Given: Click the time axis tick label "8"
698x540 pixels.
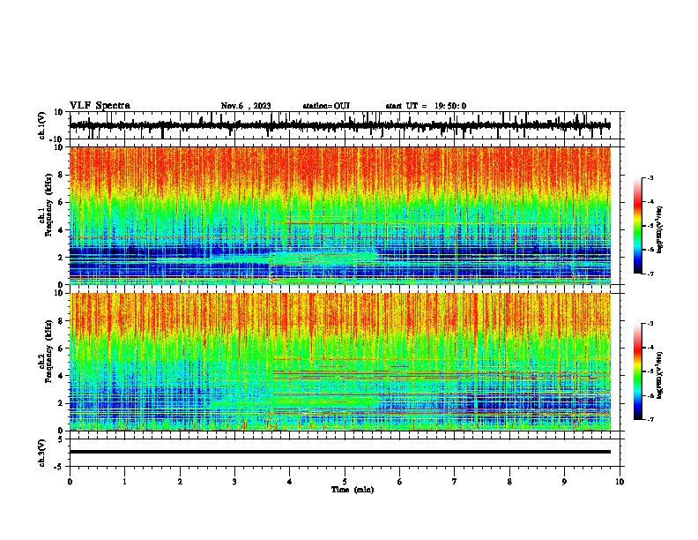Looking at the screenshot, I should [x=509, y=482].
